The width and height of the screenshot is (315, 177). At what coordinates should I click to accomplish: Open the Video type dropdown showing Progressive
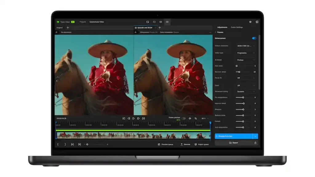tap(245, 53)
